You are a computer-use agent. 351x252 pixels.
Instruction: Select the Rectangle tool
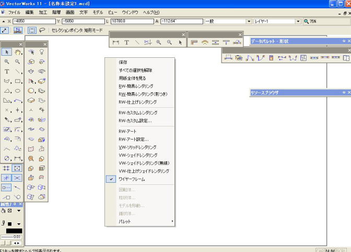(x=17, y=81)
